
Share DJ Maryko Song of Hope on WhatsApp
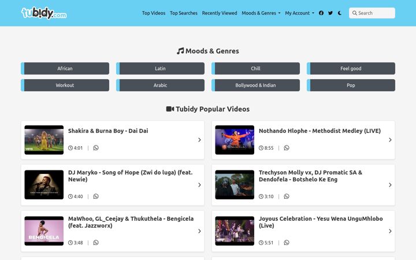[96, 196]
